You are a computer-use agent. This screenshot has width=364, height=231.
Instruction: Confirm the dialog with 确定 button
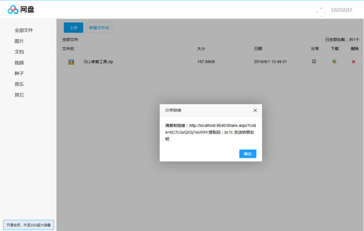click(x=248, y=154)
